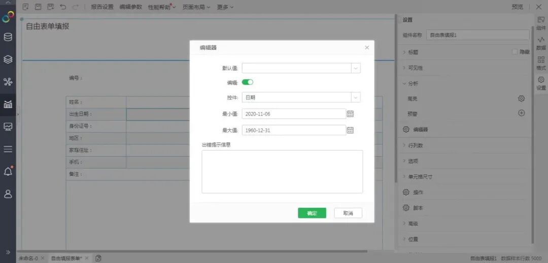Expand sidebar with double-chevron icon

pos(8,252)
